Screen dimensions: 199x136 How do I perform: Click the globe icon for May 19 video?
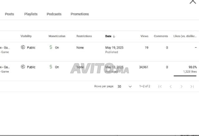[23, 47]
